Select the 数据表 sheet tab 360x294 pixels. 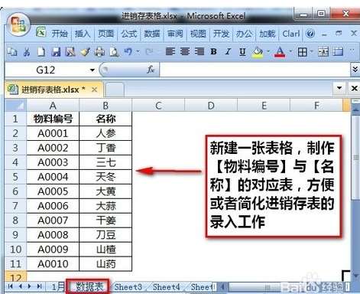pos(89,286)
